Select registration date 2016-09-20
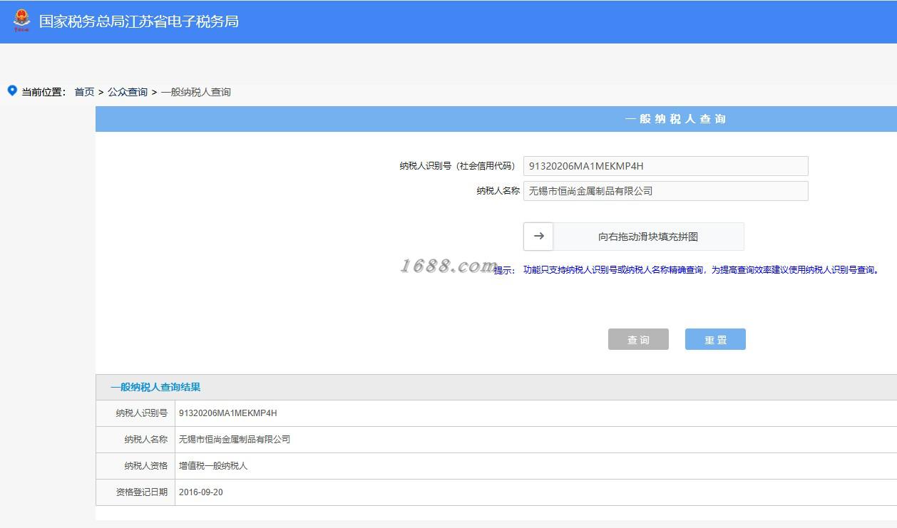 201,492
